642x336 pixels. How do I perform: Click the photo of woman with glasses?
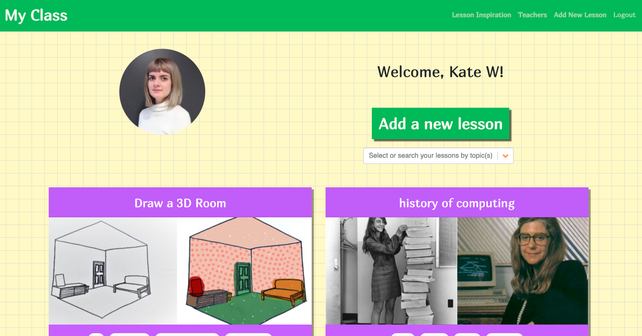click(x=523, y=271)
